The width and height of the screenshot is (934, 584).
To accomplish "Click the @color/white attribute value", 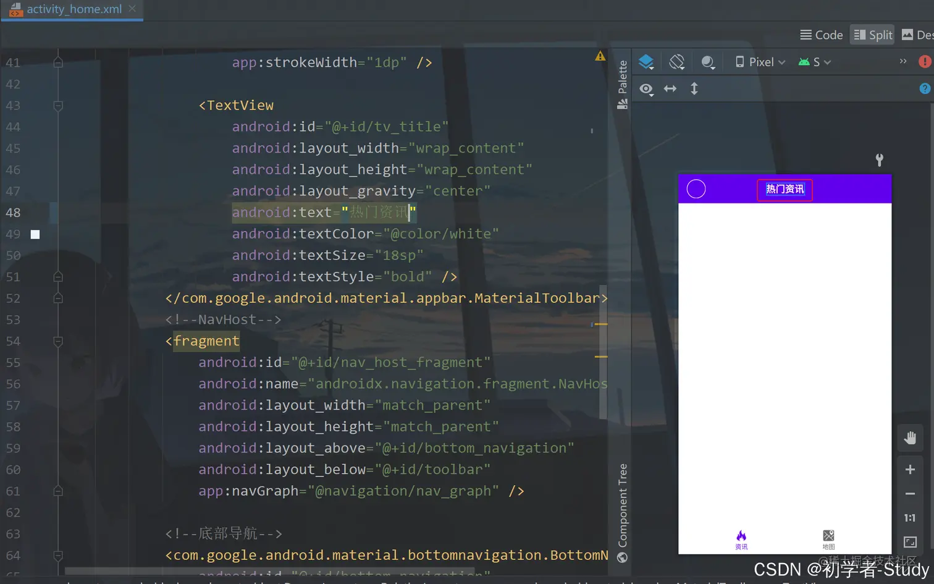I will point(441,234).
